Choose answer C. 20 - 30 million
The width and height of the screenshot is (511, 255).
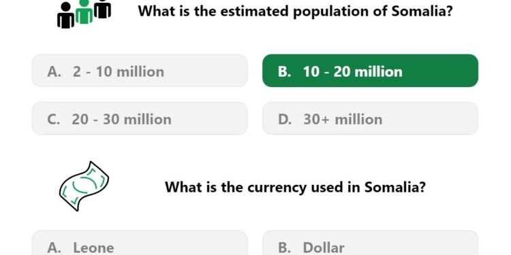[x=140, y=118]
